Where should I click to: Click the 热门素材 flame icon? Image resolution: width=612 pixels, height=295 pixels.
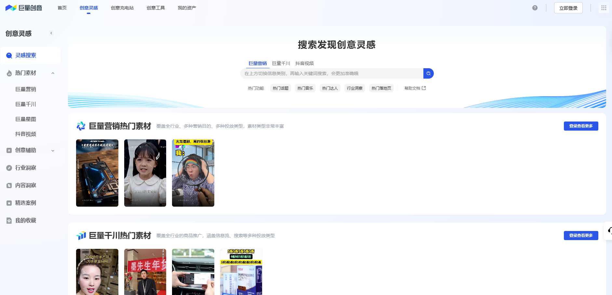pos(9,73)
